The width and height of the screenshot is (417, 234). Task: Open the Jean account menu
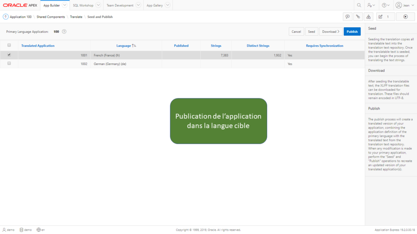pos(405,5)
